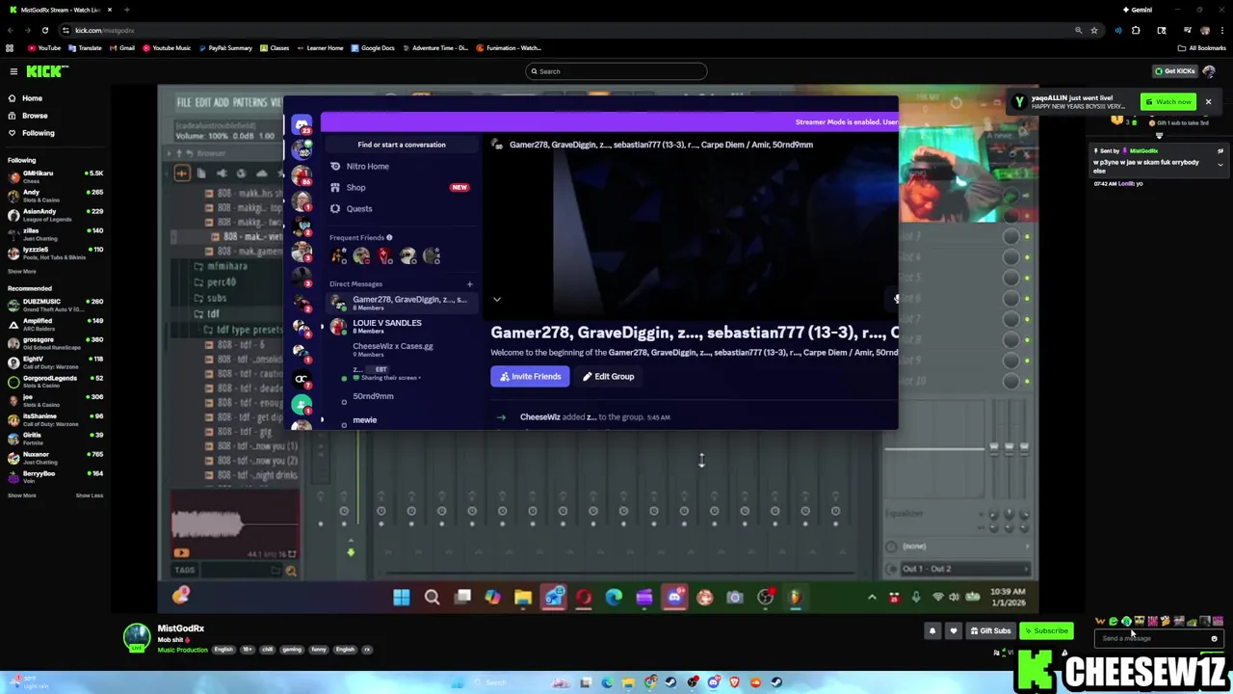Open GMHikaru's channel in Following list
The height and width of the screenshot is (694, 1233).
click(x=56, y=175)
